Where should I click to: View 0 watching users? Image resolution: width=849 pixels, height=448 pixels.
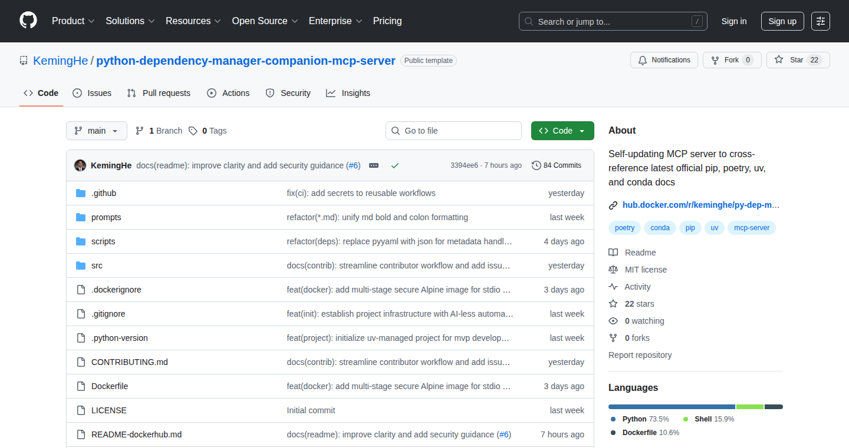tap(636, 321)
